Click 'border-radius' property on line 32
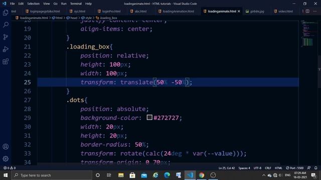This screenshot has width=321, height=180. (104, 144)
